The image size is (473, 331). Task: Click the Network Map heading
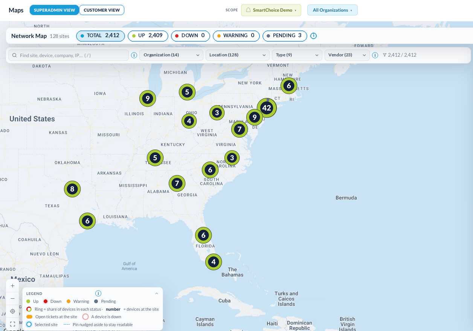pos(29,36)
